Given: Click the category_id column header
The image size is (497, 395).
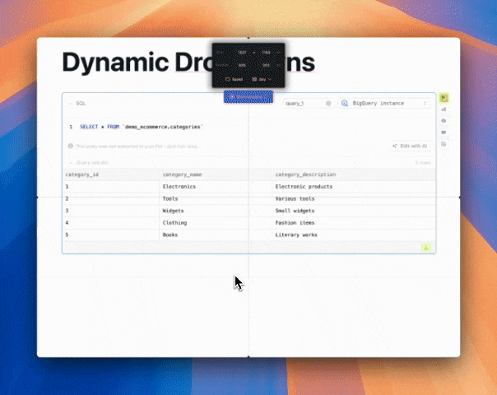Looking at the screenshot, I should coord(81,174).
